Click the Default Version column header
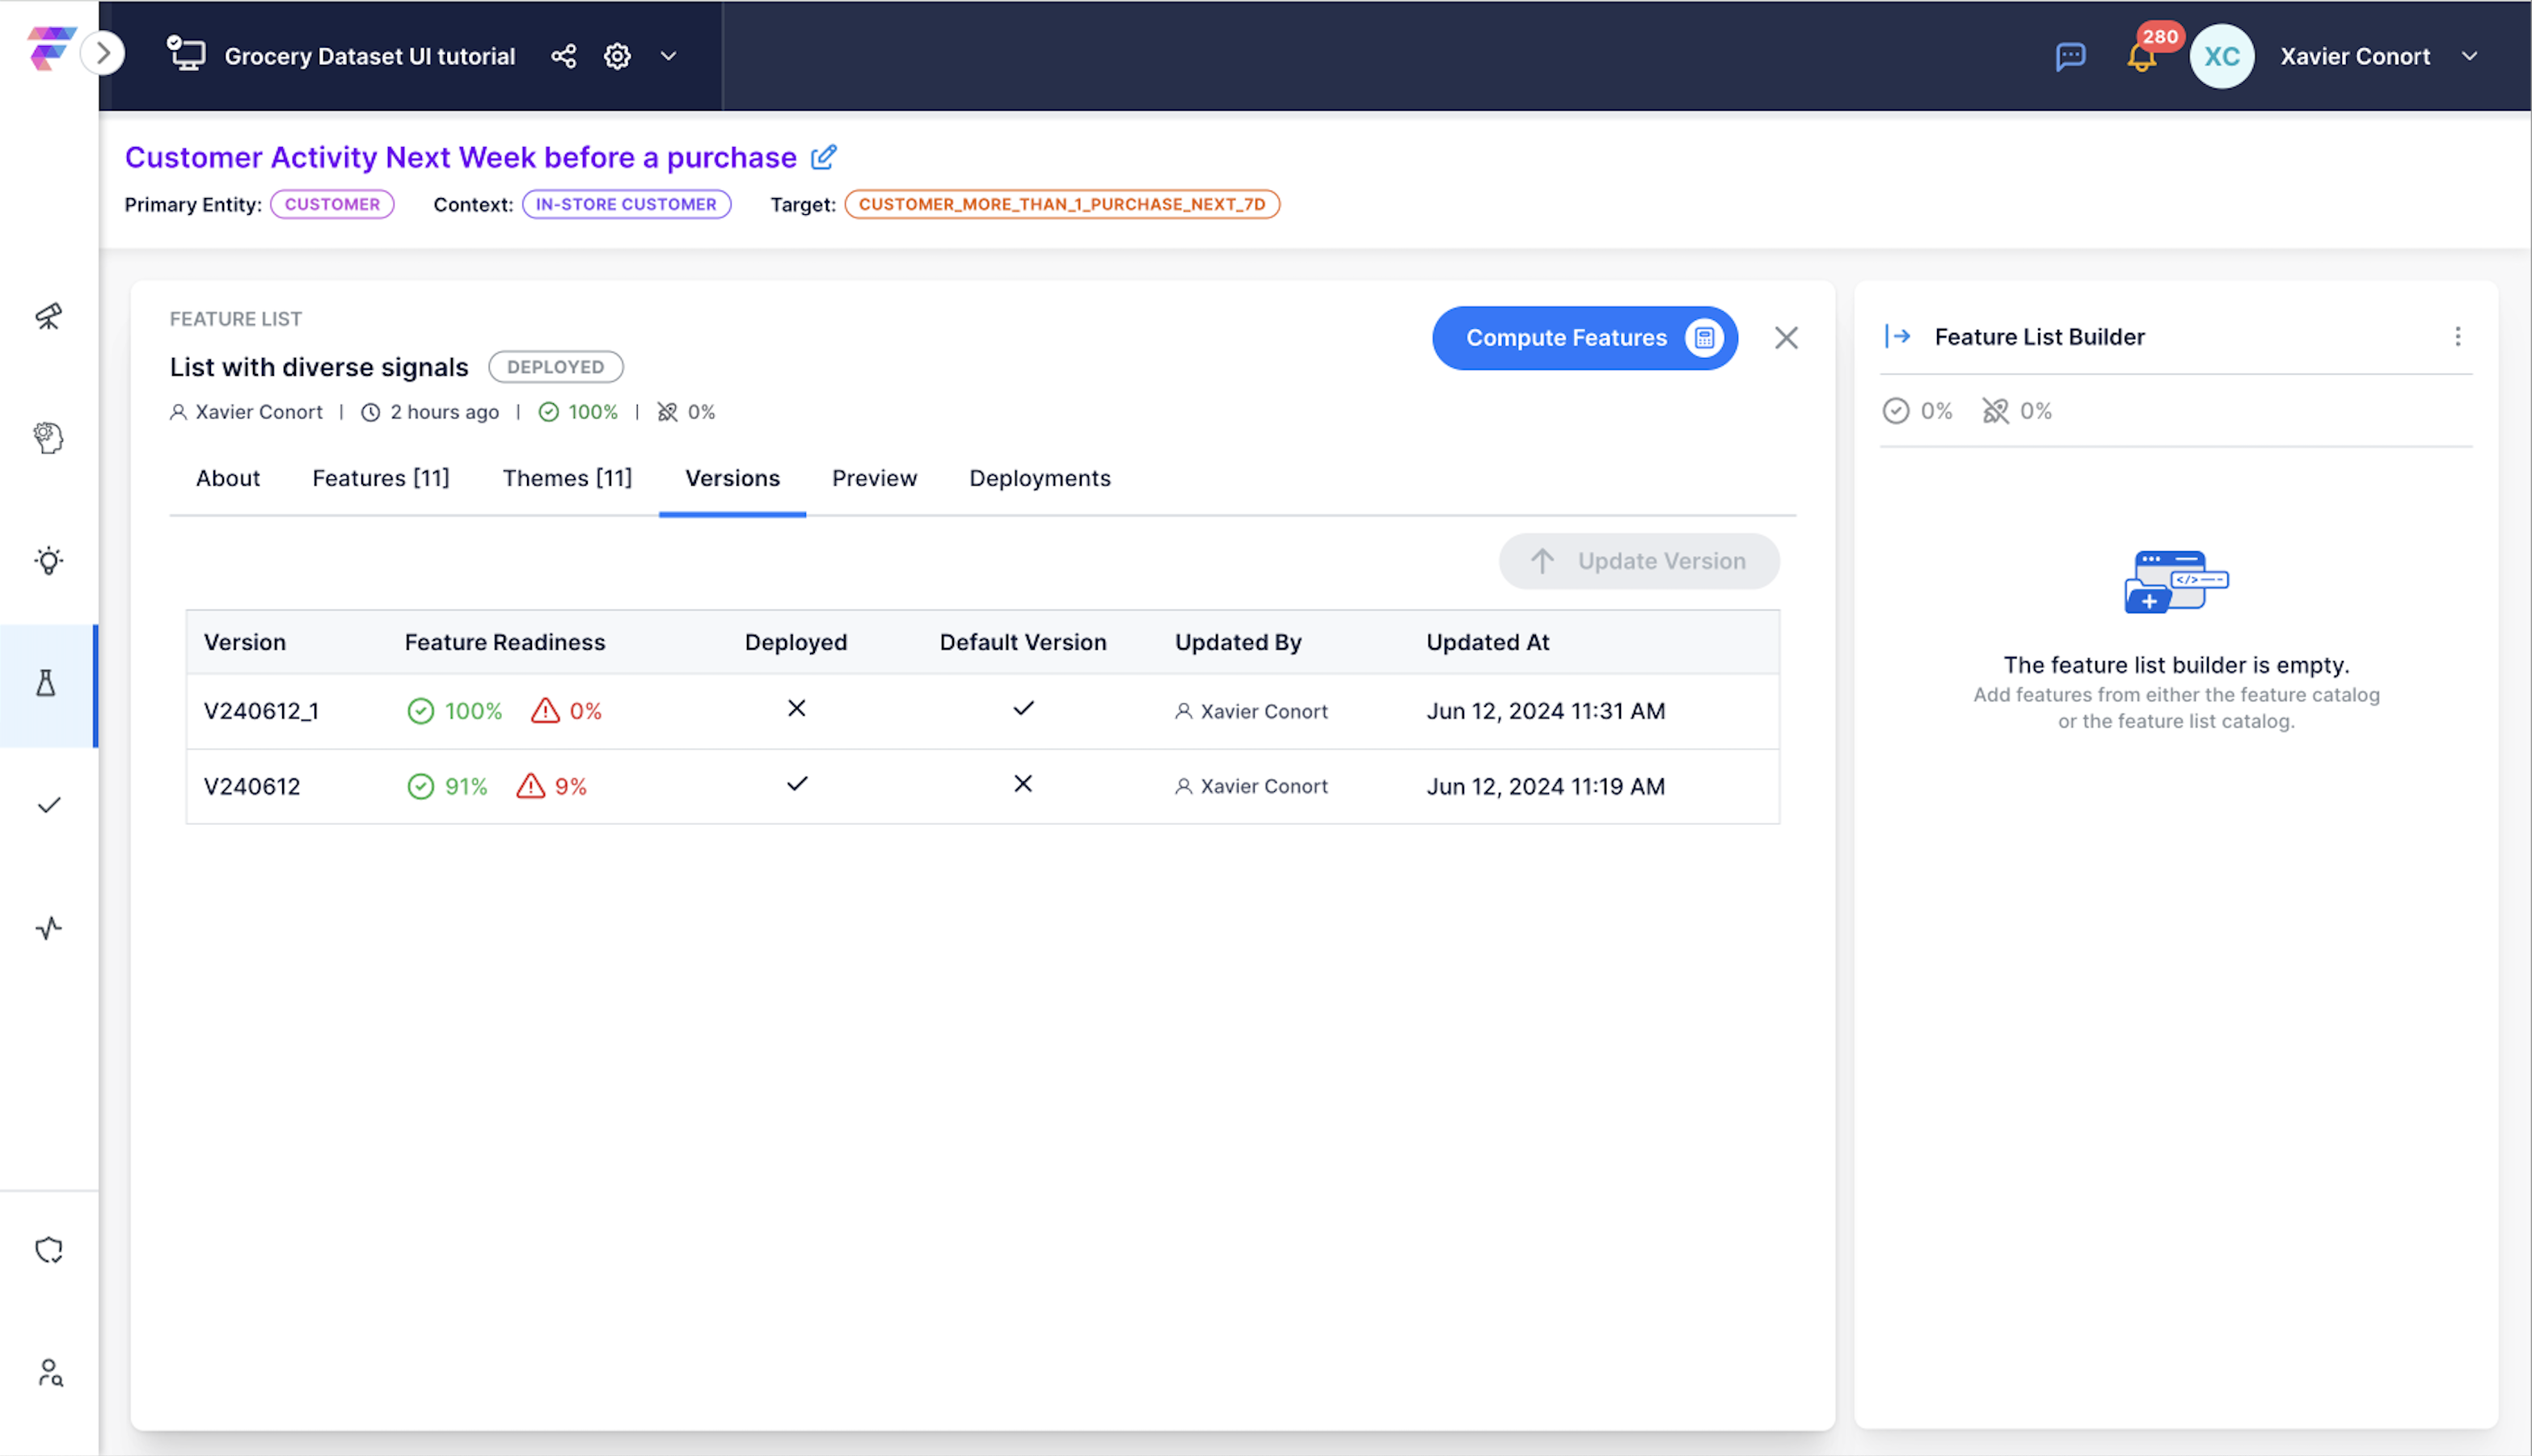This screenshot has width=2532, height=1456. 1023,642
